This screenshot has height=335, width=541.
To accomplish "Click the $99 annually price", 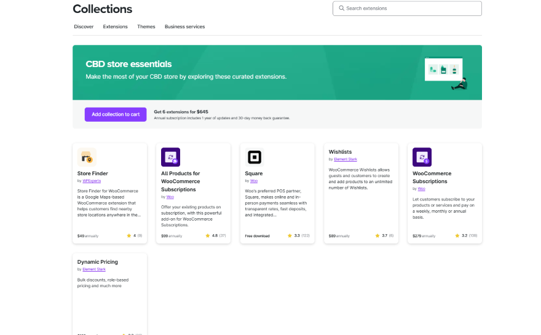I will [x=172, y=236].
